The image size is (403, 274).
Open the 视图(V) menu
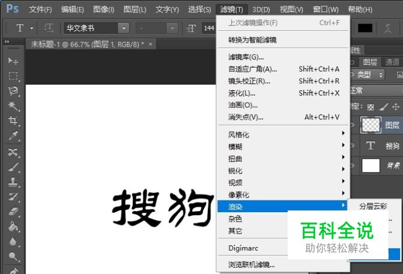(x=291, y=9)
